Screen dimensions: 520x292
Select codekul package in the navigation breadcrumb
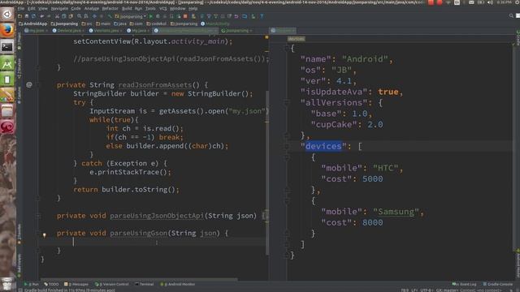(x=157, y=24)
